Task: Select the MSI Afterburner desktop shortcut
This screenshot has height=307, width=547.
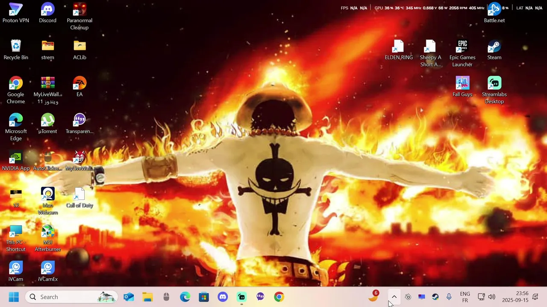Action: (x=47, y=238)
